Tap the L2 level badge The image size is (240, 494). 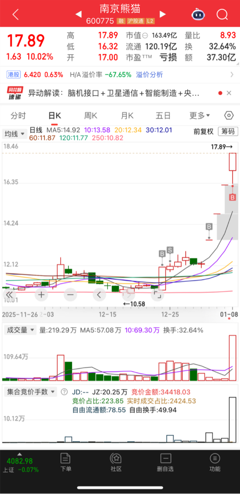pos(150,21)
